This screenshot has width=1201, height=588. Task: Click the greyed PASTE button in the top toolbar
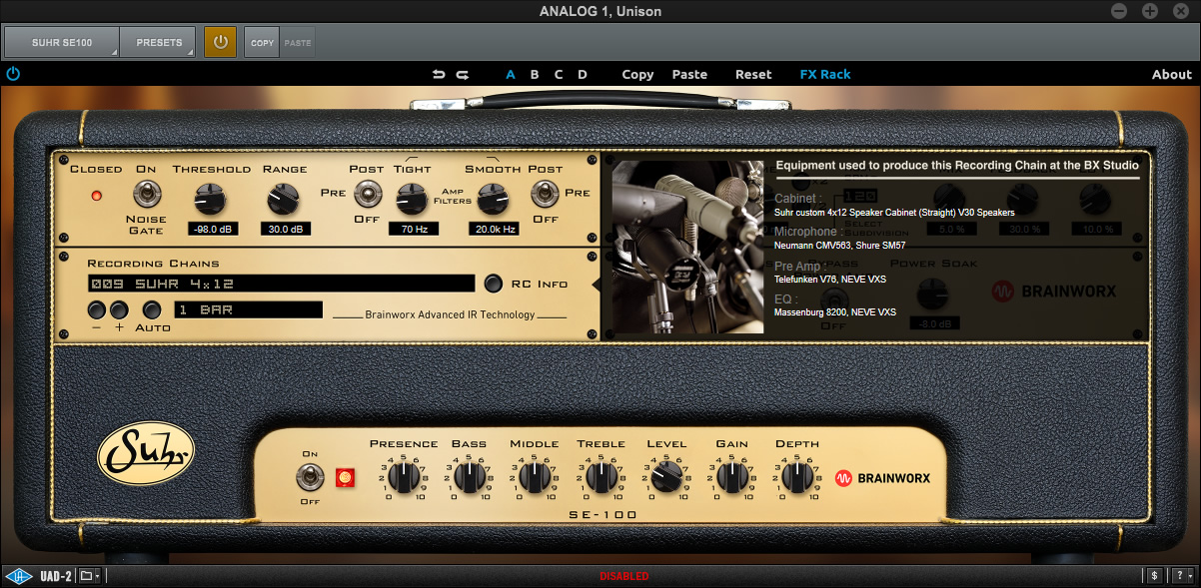tap(298, 43)
